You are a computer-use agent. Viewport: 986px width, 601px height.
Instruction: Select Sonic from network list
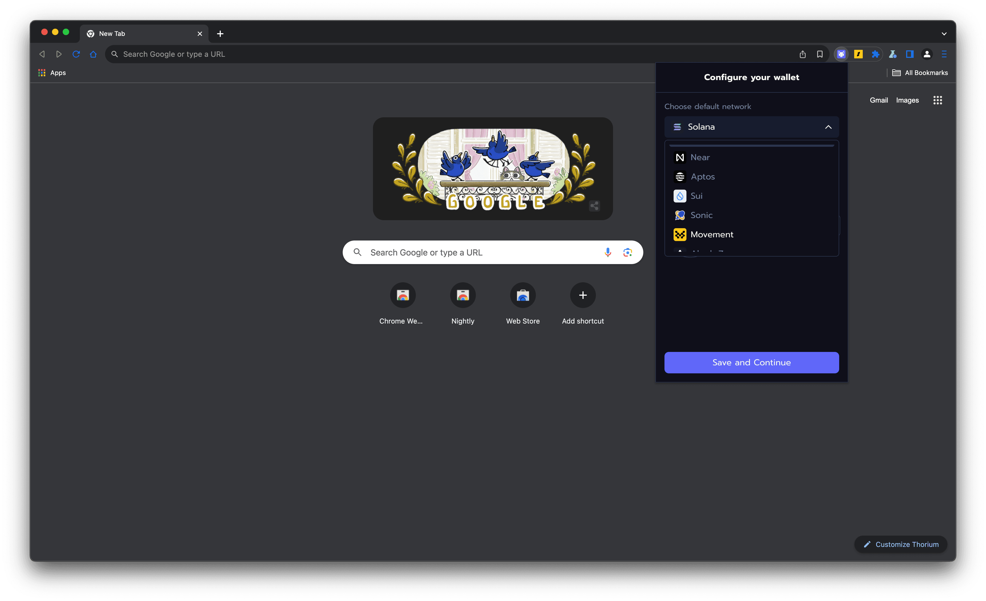pos(752,215)
